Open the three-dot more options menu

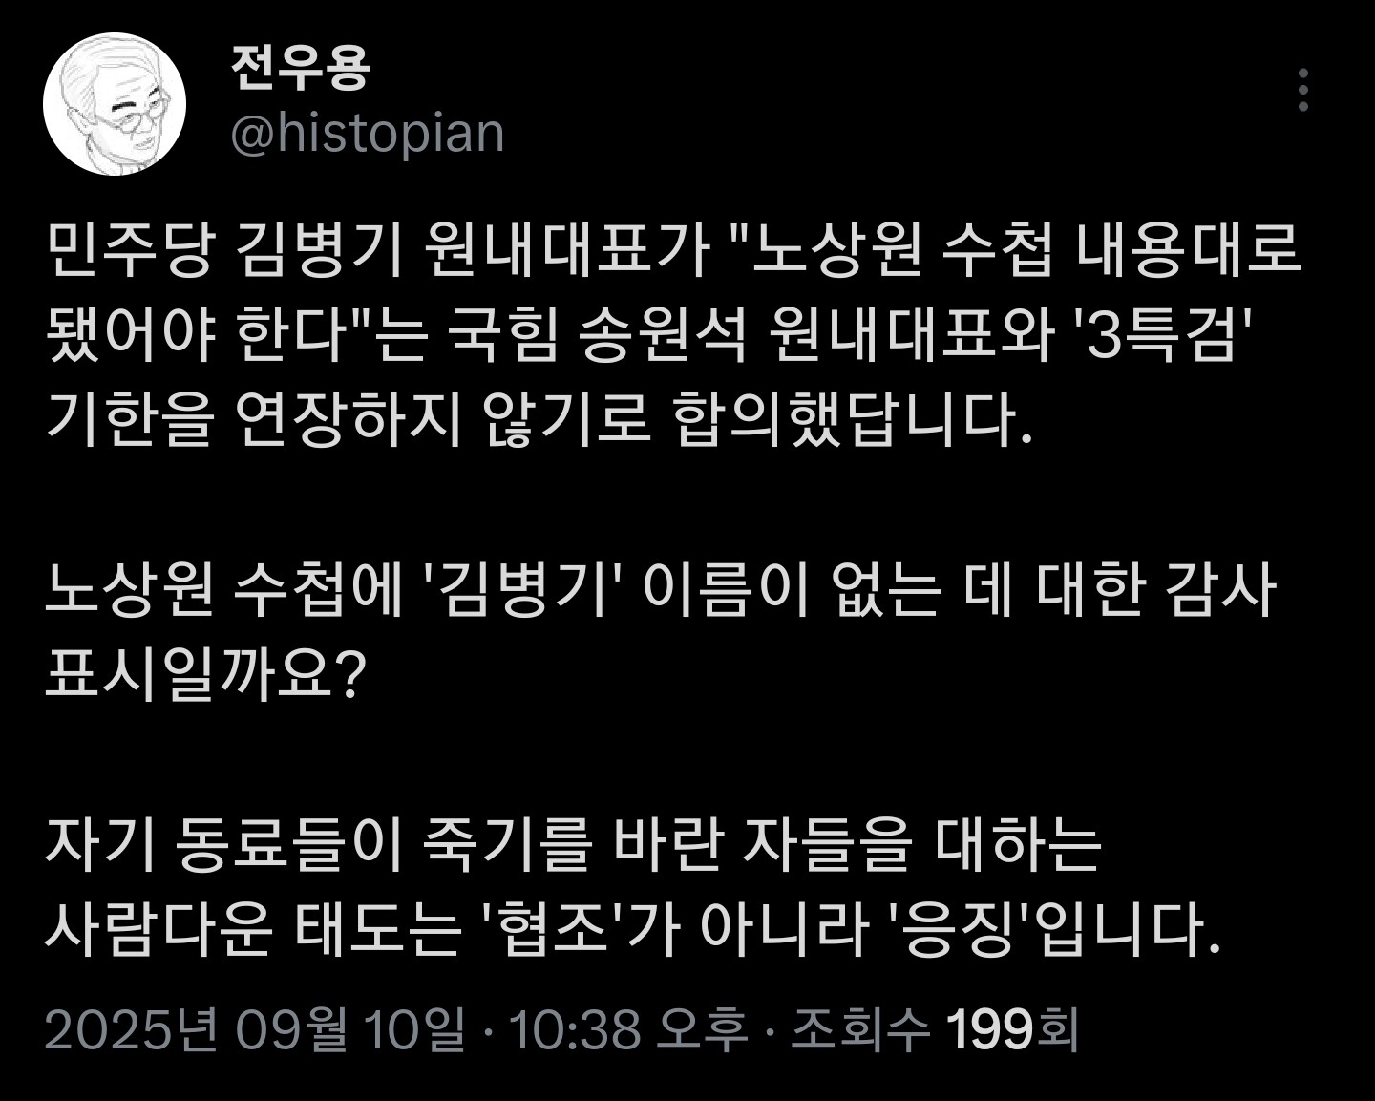(1303, 91)
